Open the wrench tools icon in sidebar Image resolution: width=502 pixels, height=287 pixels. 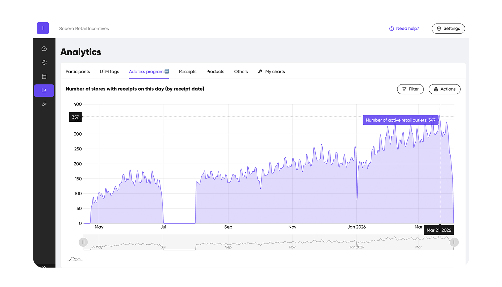pyautogui.click(x=44, y=104)
